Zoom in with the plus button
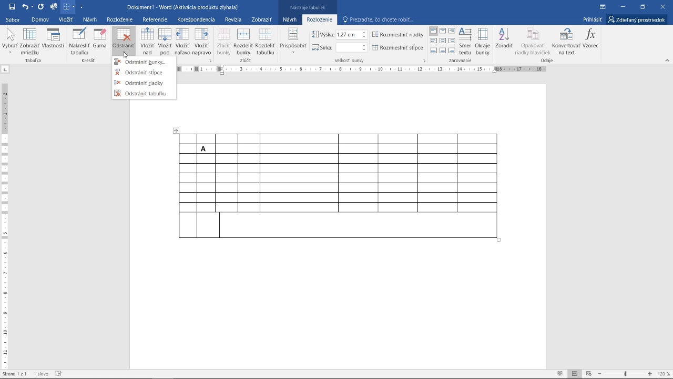Screen dimensions: 673x379 pyautogui.click(x=650, y=374)
